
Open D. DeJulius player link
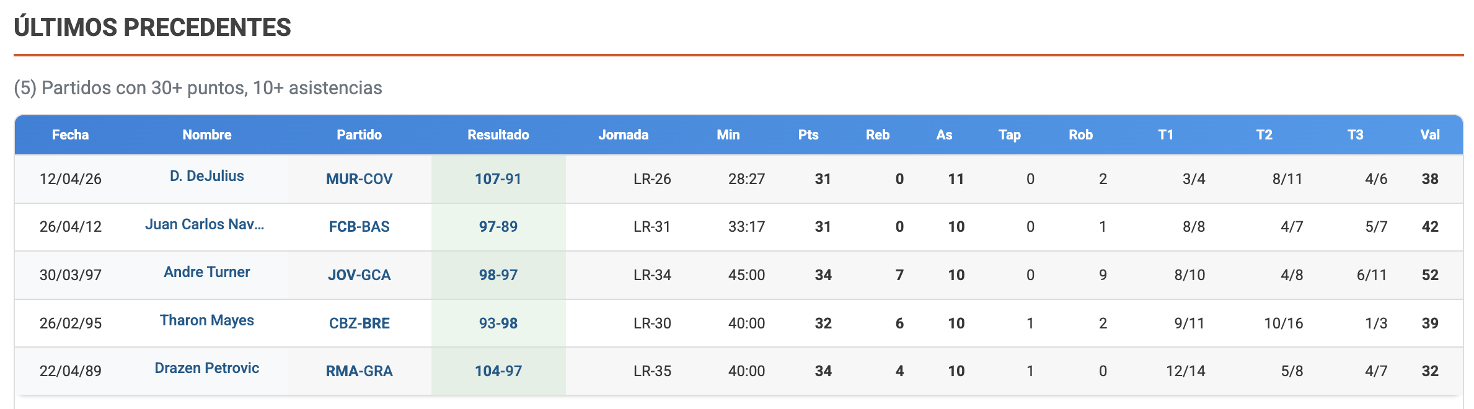pyautogui.click(x=206, y=176)
